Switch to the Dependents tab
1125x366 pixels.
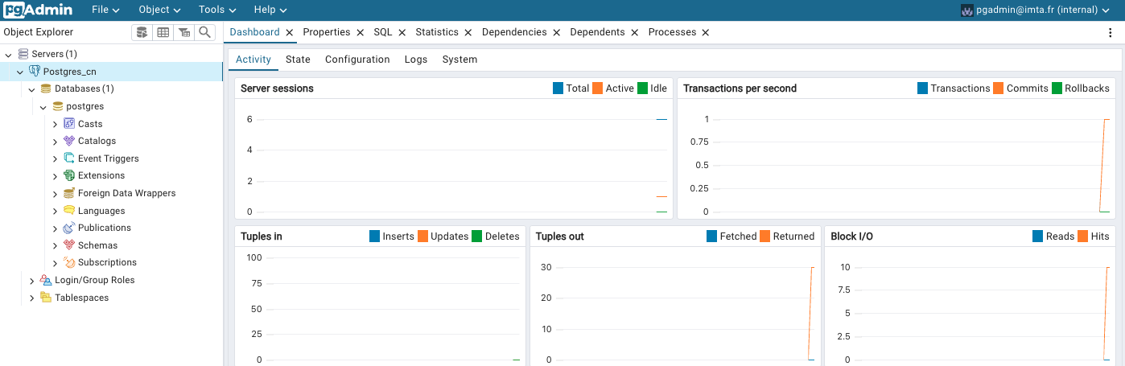(x=597, y=32)
